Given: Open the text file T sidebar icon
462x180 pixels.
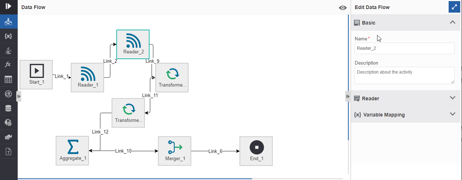Looking at the screenshot, I should 8,152.
